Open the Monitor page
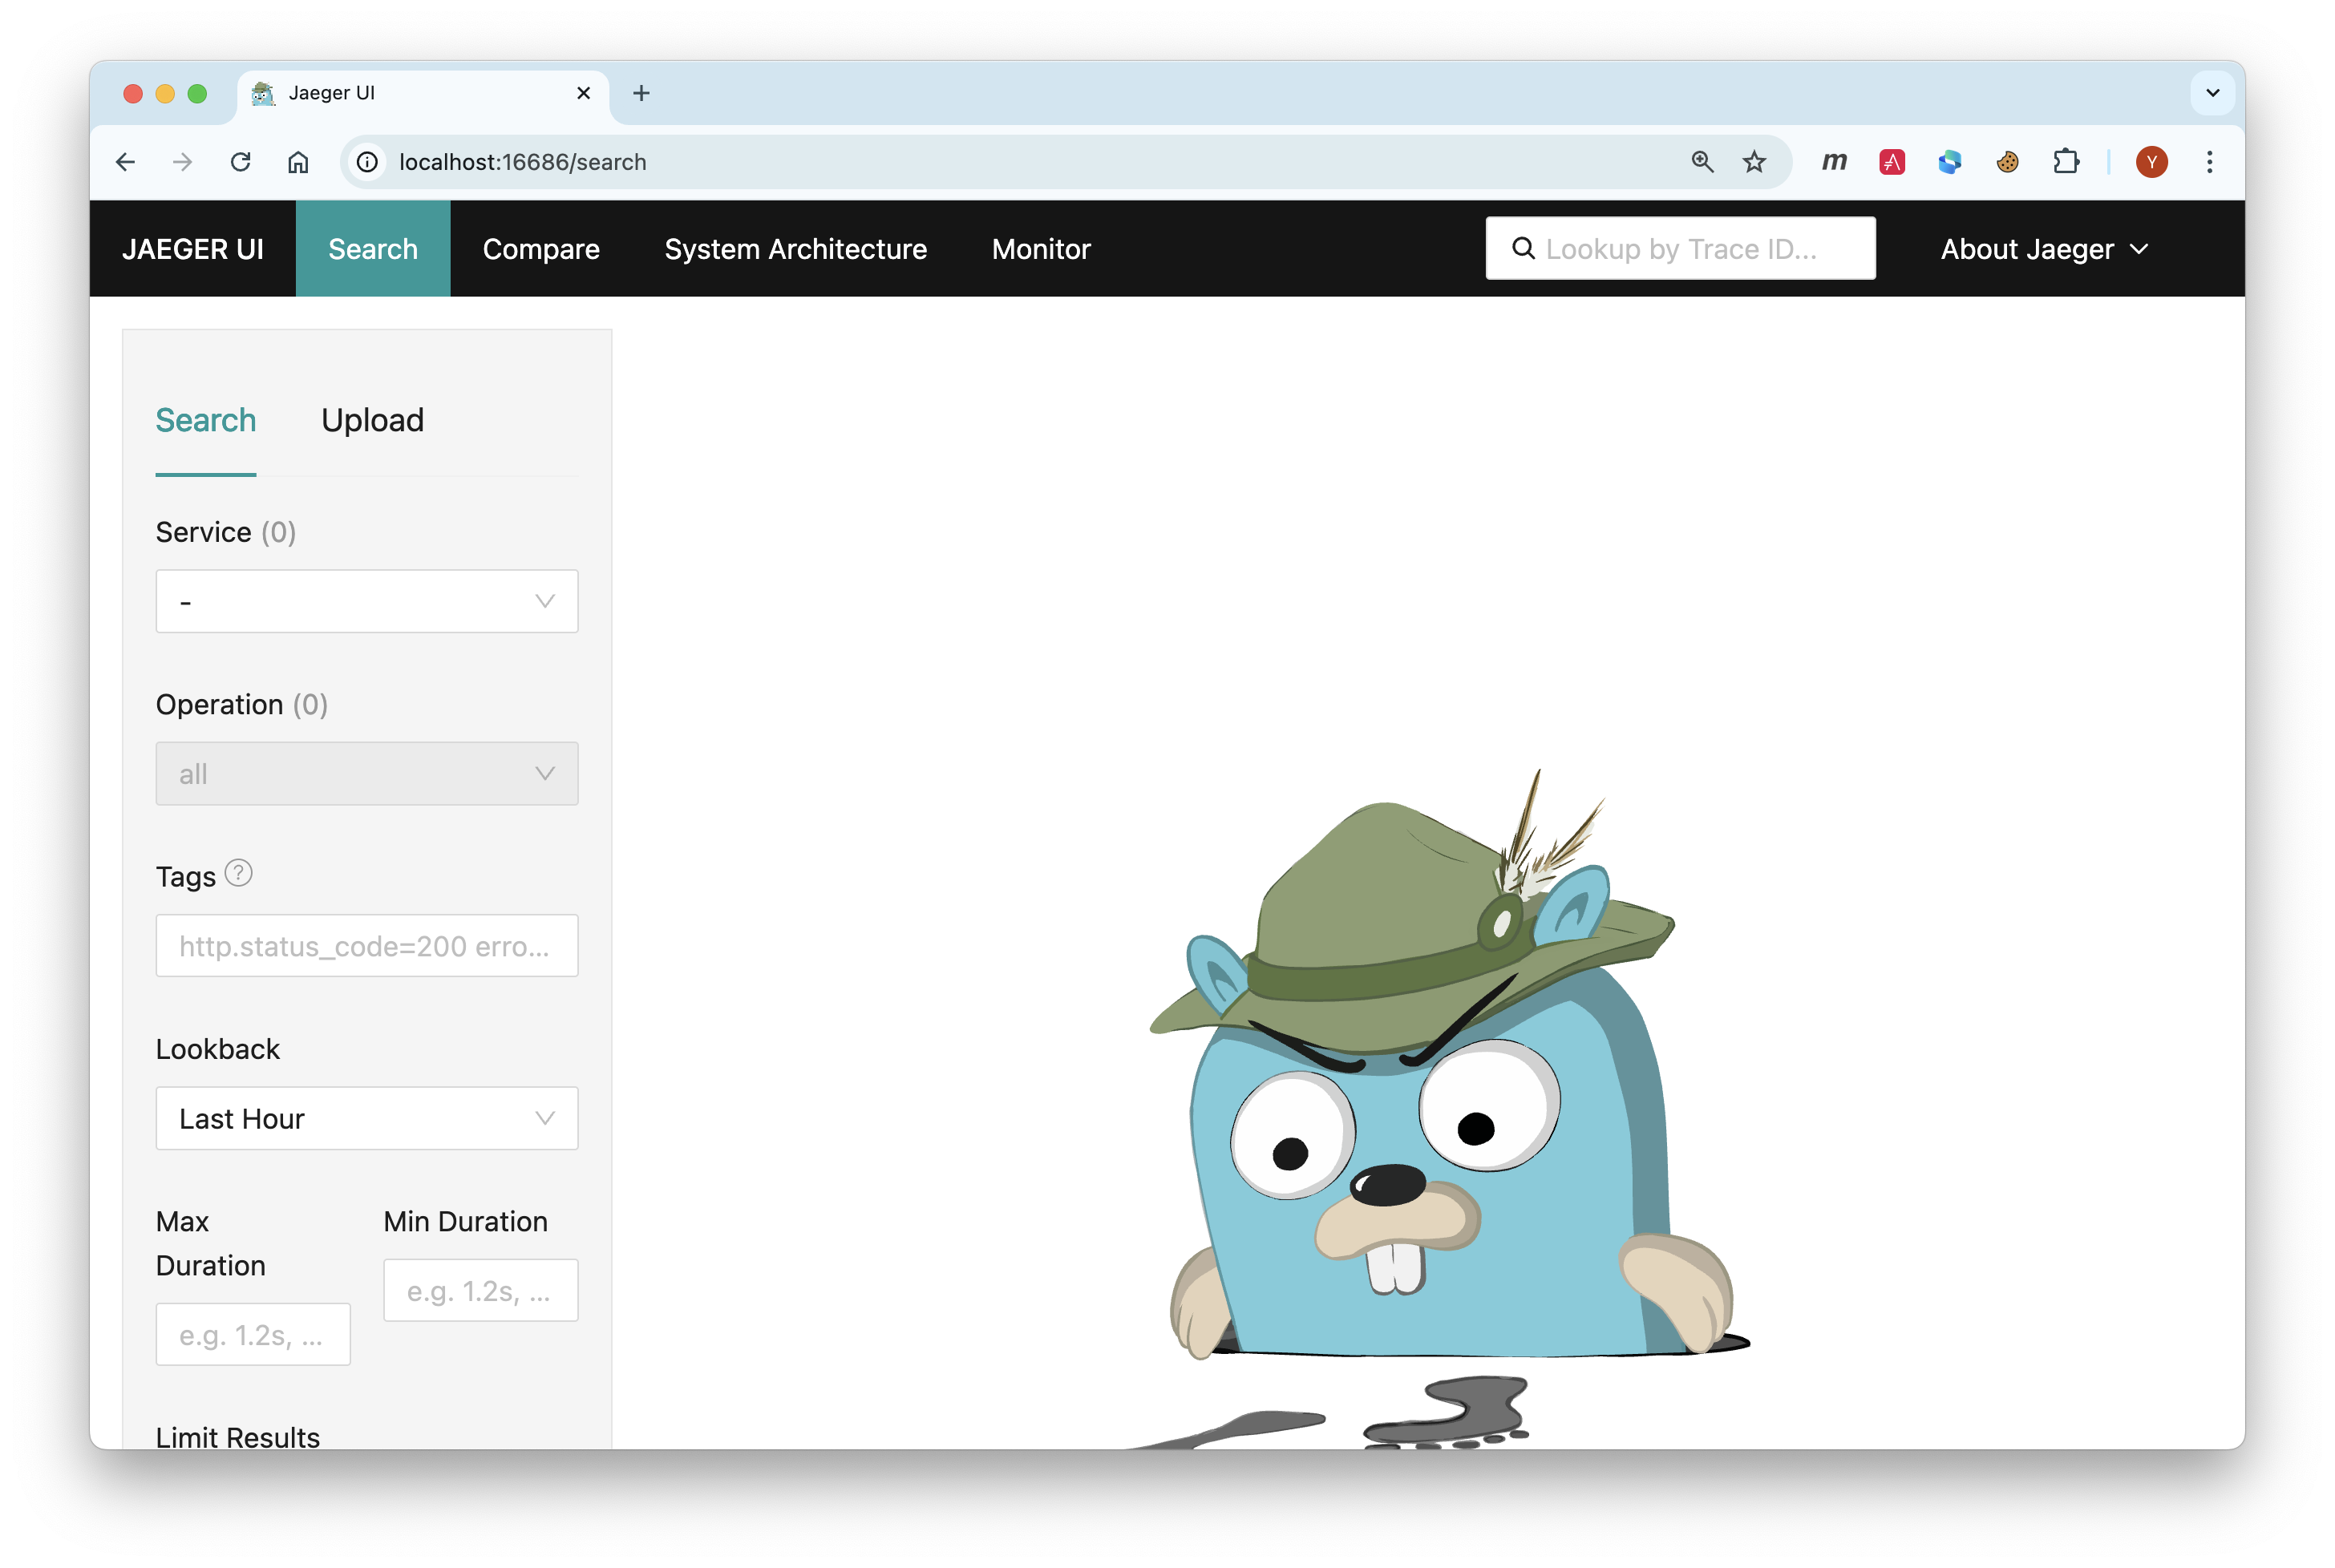Screen dimensions: 2335x1568 click(x=1041, y=249)
